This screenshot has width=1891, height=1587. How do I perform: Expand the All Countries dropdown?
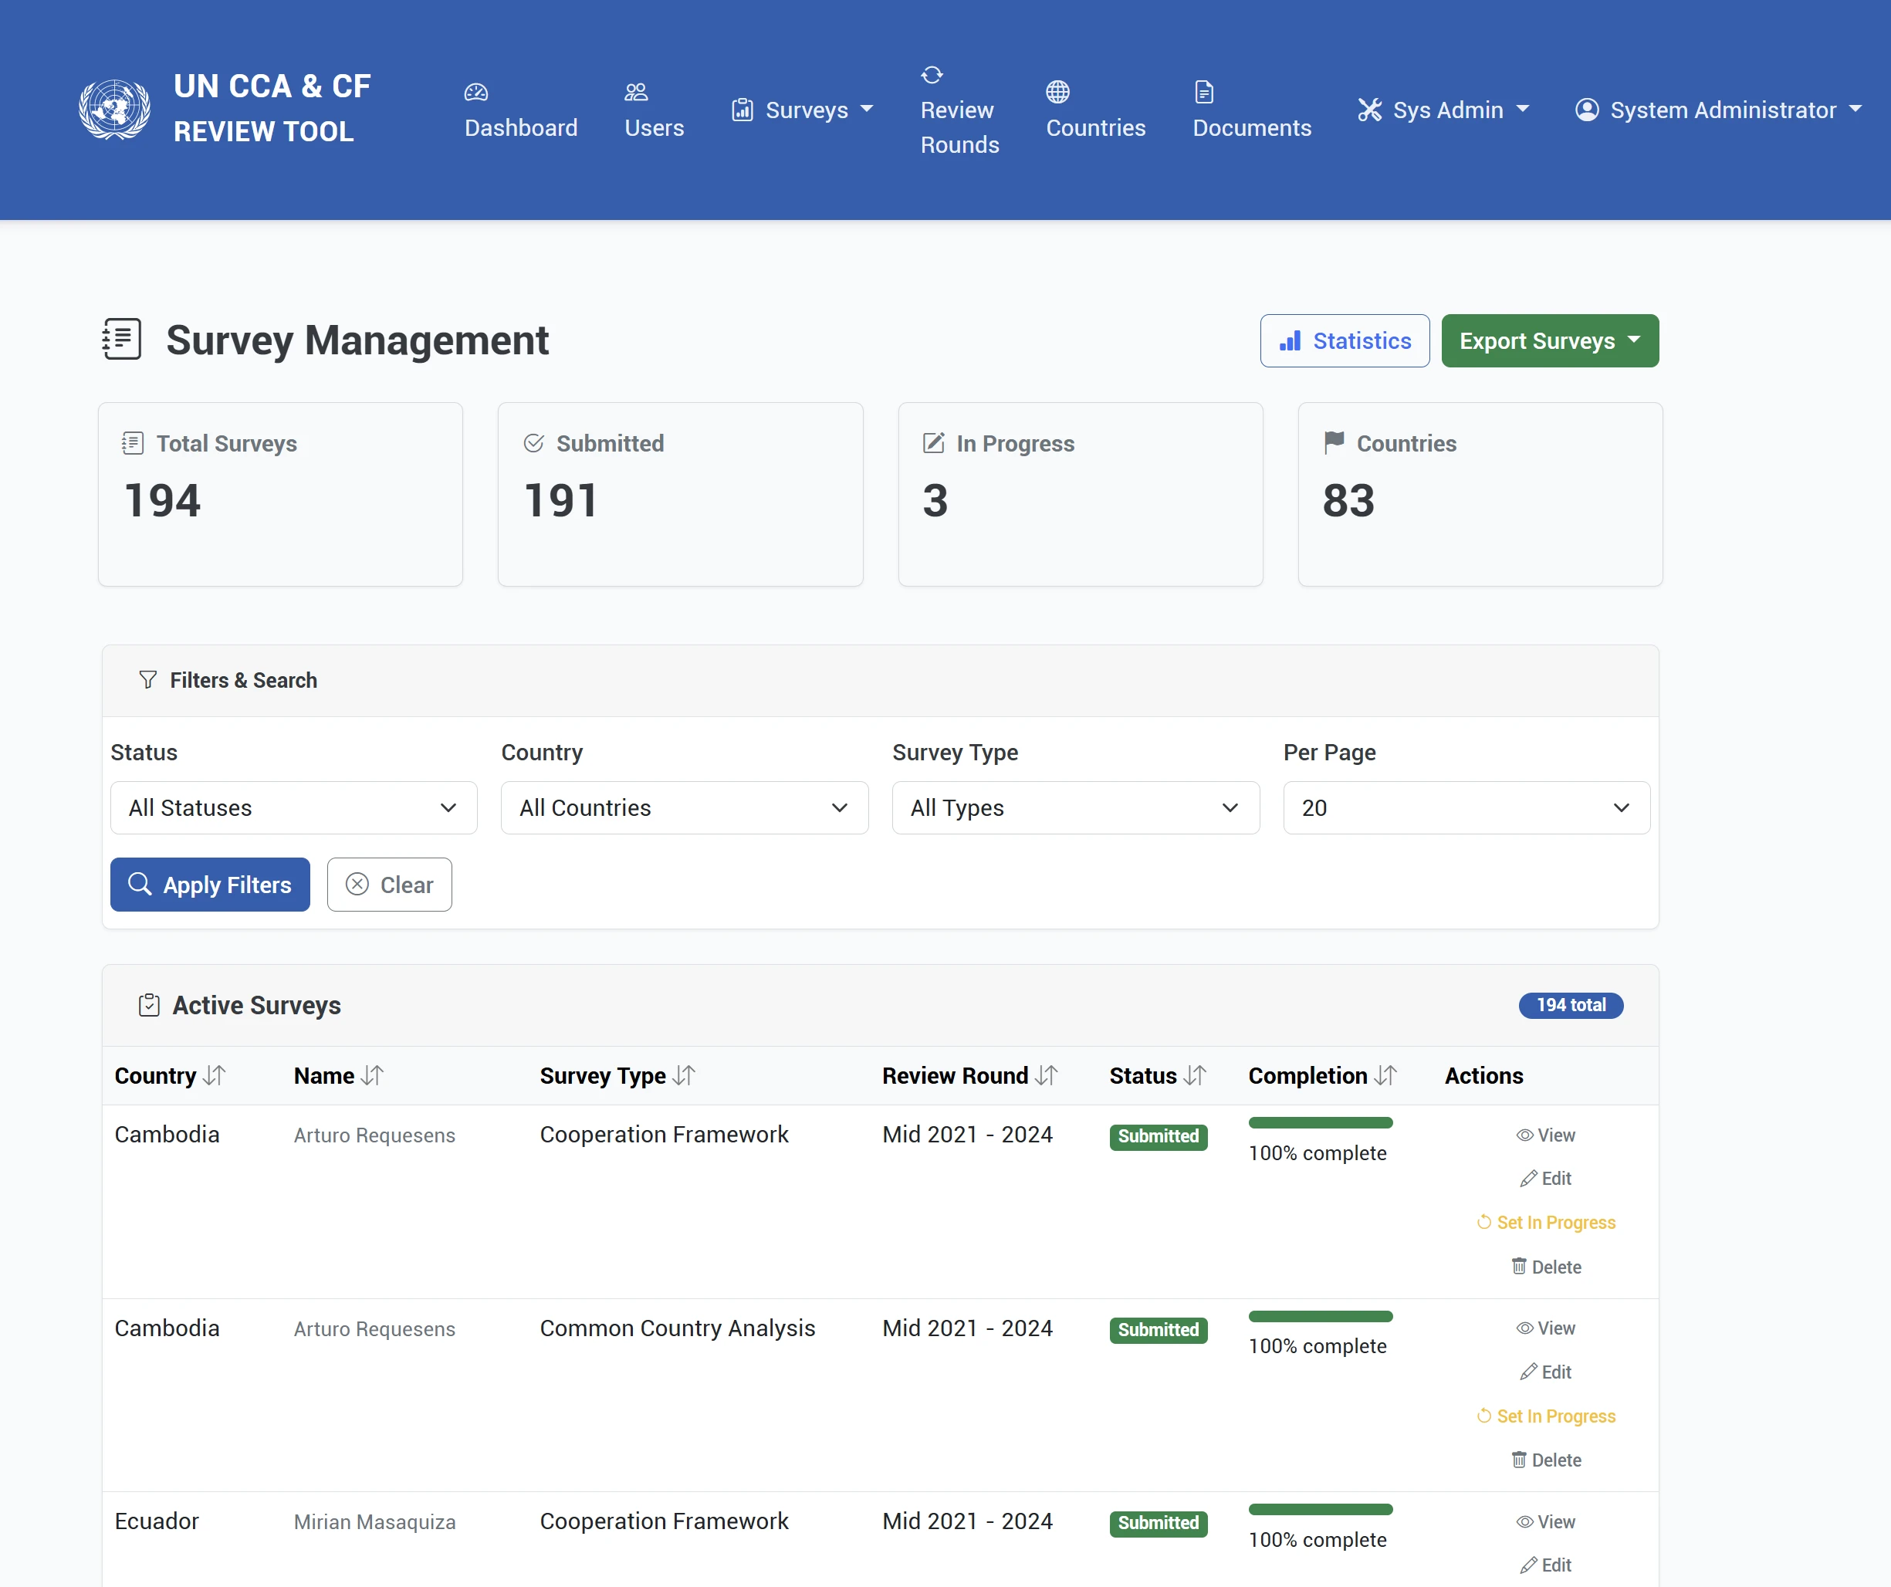[685, 808]
